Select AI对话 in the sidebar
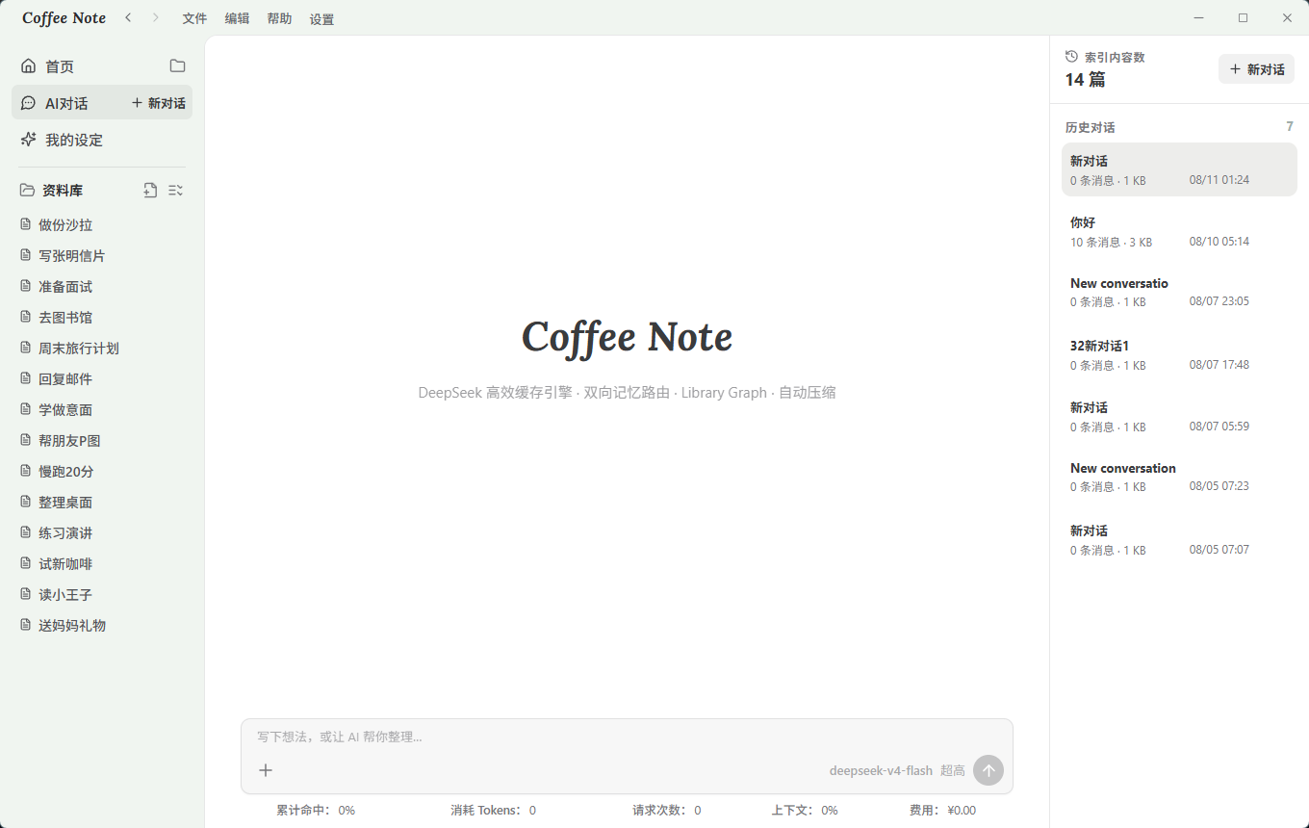Image resolution: width=1309 pixels, height=828 pixels. click(x=66, y=103)
